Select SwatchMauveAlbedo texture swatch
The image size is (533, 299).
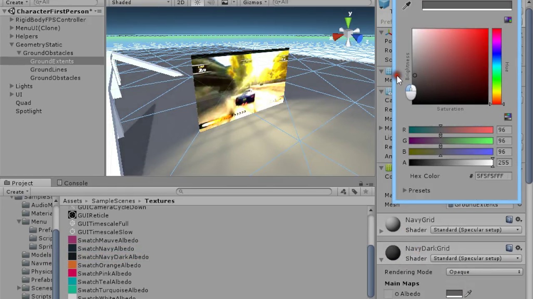coord(72,240)
